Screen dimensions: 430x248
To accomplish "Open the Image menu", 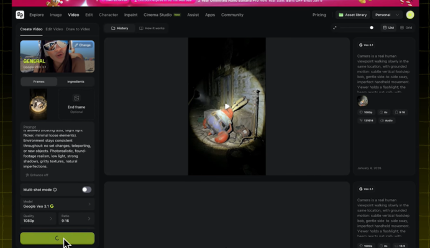I will pos(56,15).
